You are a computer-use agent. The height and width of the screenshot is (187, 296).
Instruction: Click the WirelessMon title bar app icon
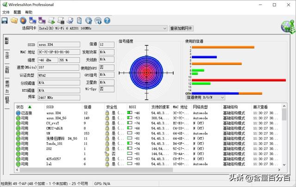(5, 5)
